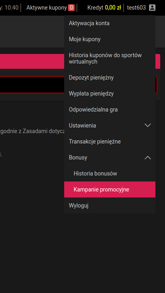
Task: Open Moje kupony from account menu
Action: pyautogui.click(x=110, y=39)
